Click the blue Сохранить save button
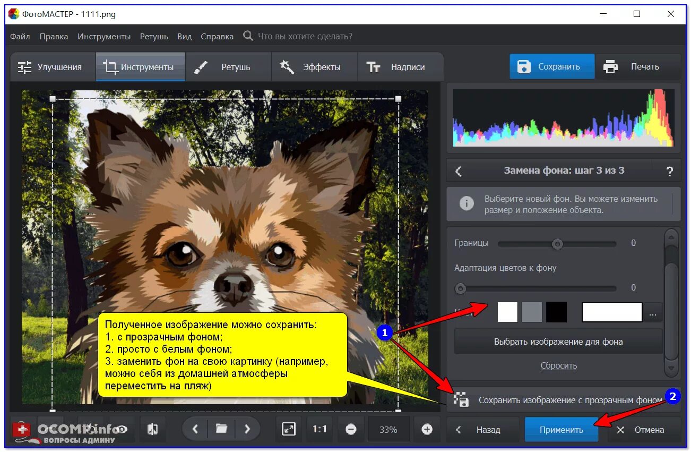 pyautogui.click(x=552, y=66)
